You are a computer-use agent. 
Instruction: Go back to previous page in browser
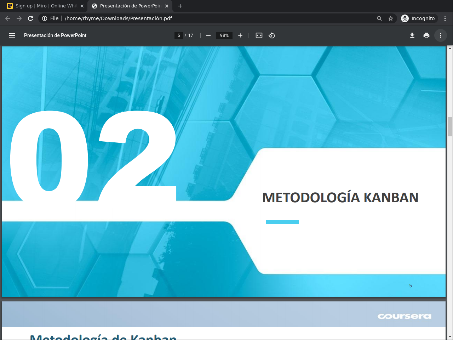8,18
